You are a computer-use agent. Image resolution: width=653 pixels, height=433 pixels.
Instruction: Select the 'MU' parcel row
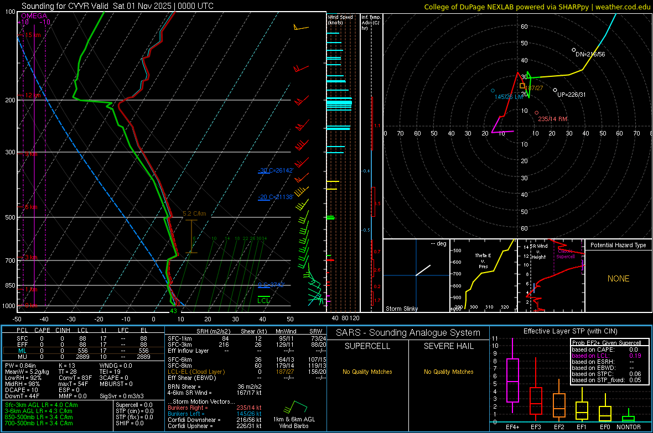82,357
